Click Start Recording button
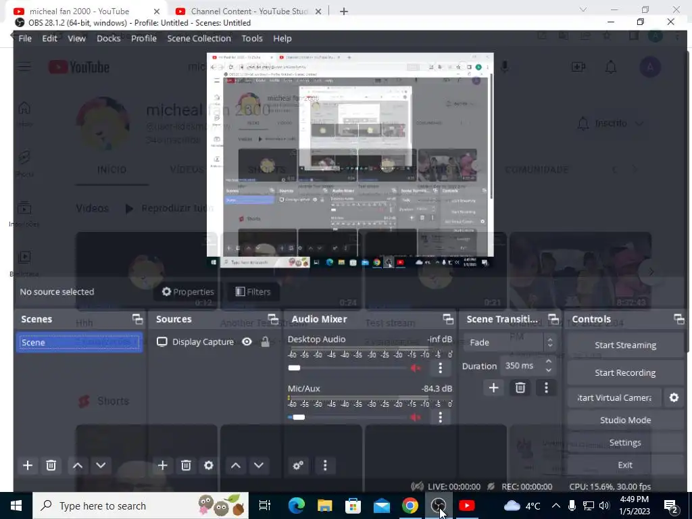This screenshot has height=519, width=692. [x=625, y=372]
